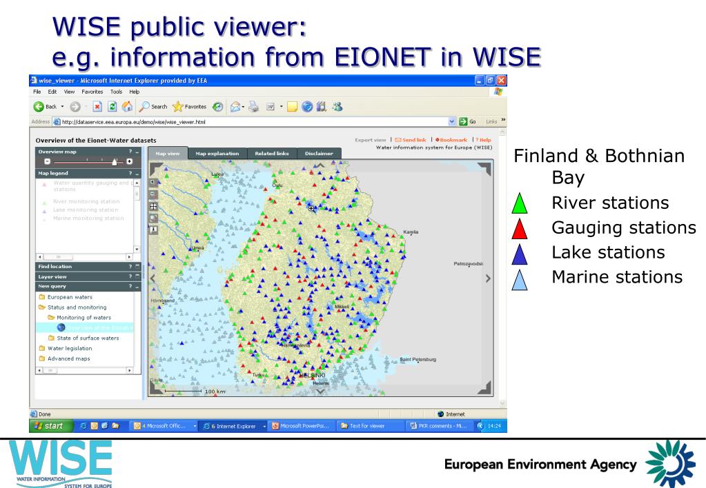Collapse the New query panel
706x488 pixels.
tap(137, 287)
